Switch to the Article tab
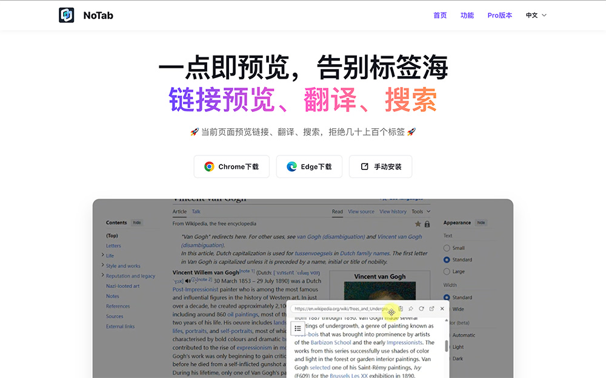Image resolution: width=606 pixels, height=378 pixels. 179,211
